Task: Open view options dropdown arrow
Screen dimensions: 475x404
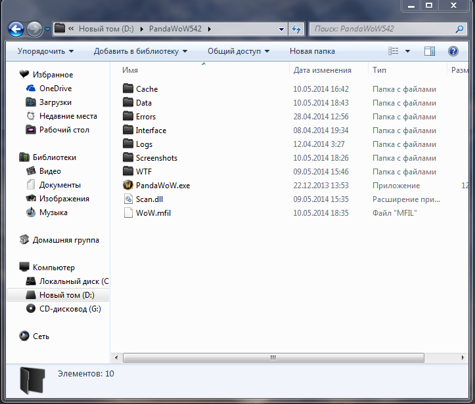Action: (x=407, y=51)
